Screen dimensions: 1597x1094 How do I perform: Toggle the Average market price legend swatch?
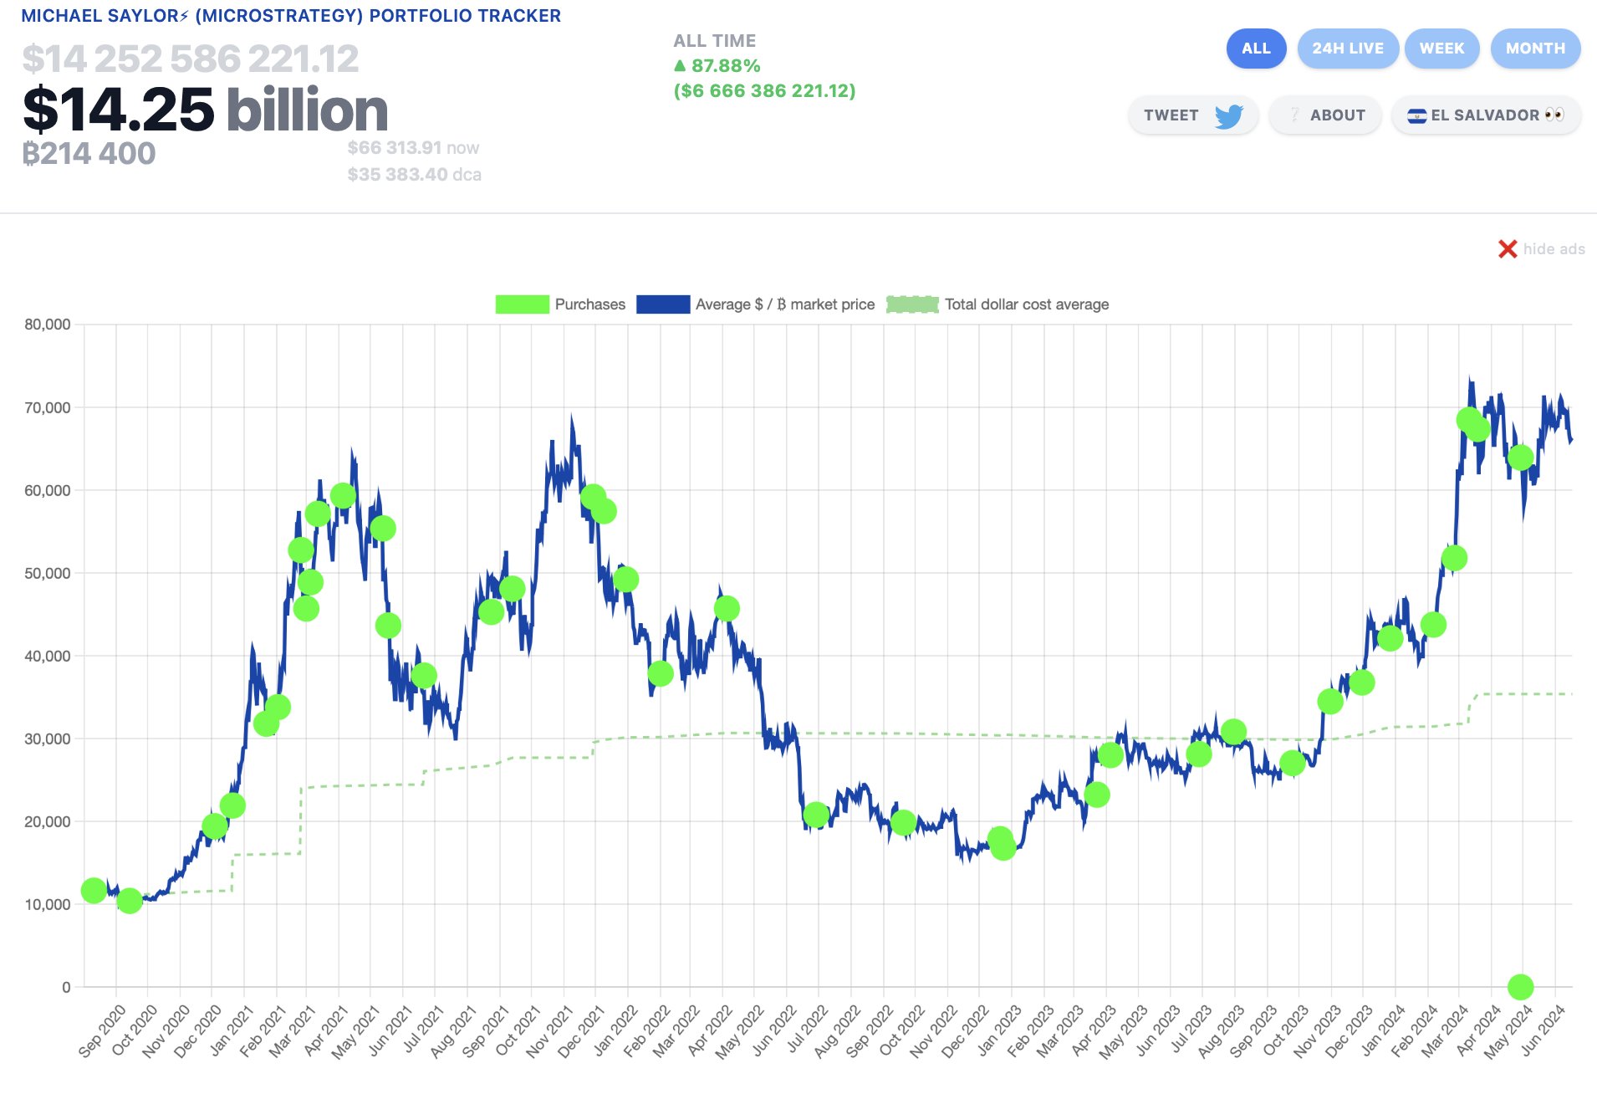pyautogui.click(x=663, y=304)
